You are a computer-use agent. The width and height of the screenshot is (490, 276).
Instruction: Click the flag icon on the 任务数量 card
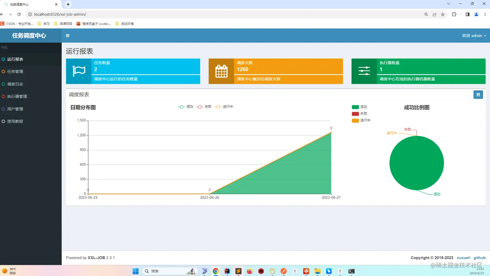pos(79,71)
